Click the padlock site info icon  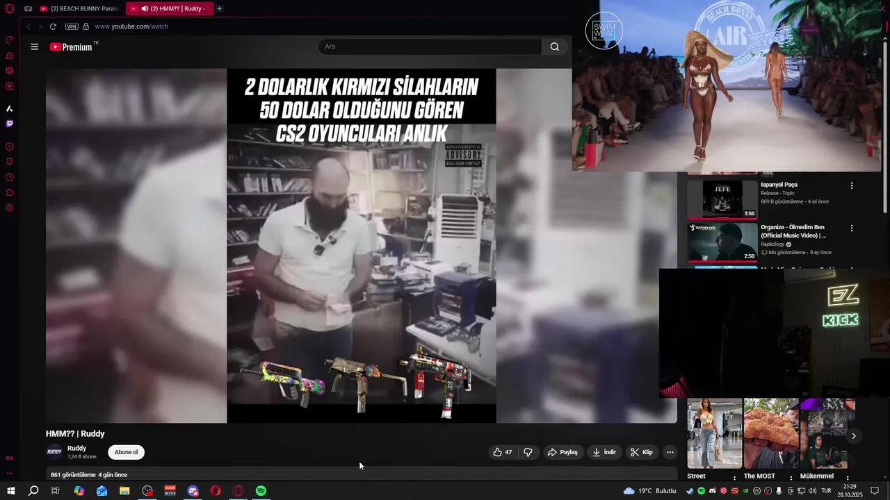[x=86, y=26]
